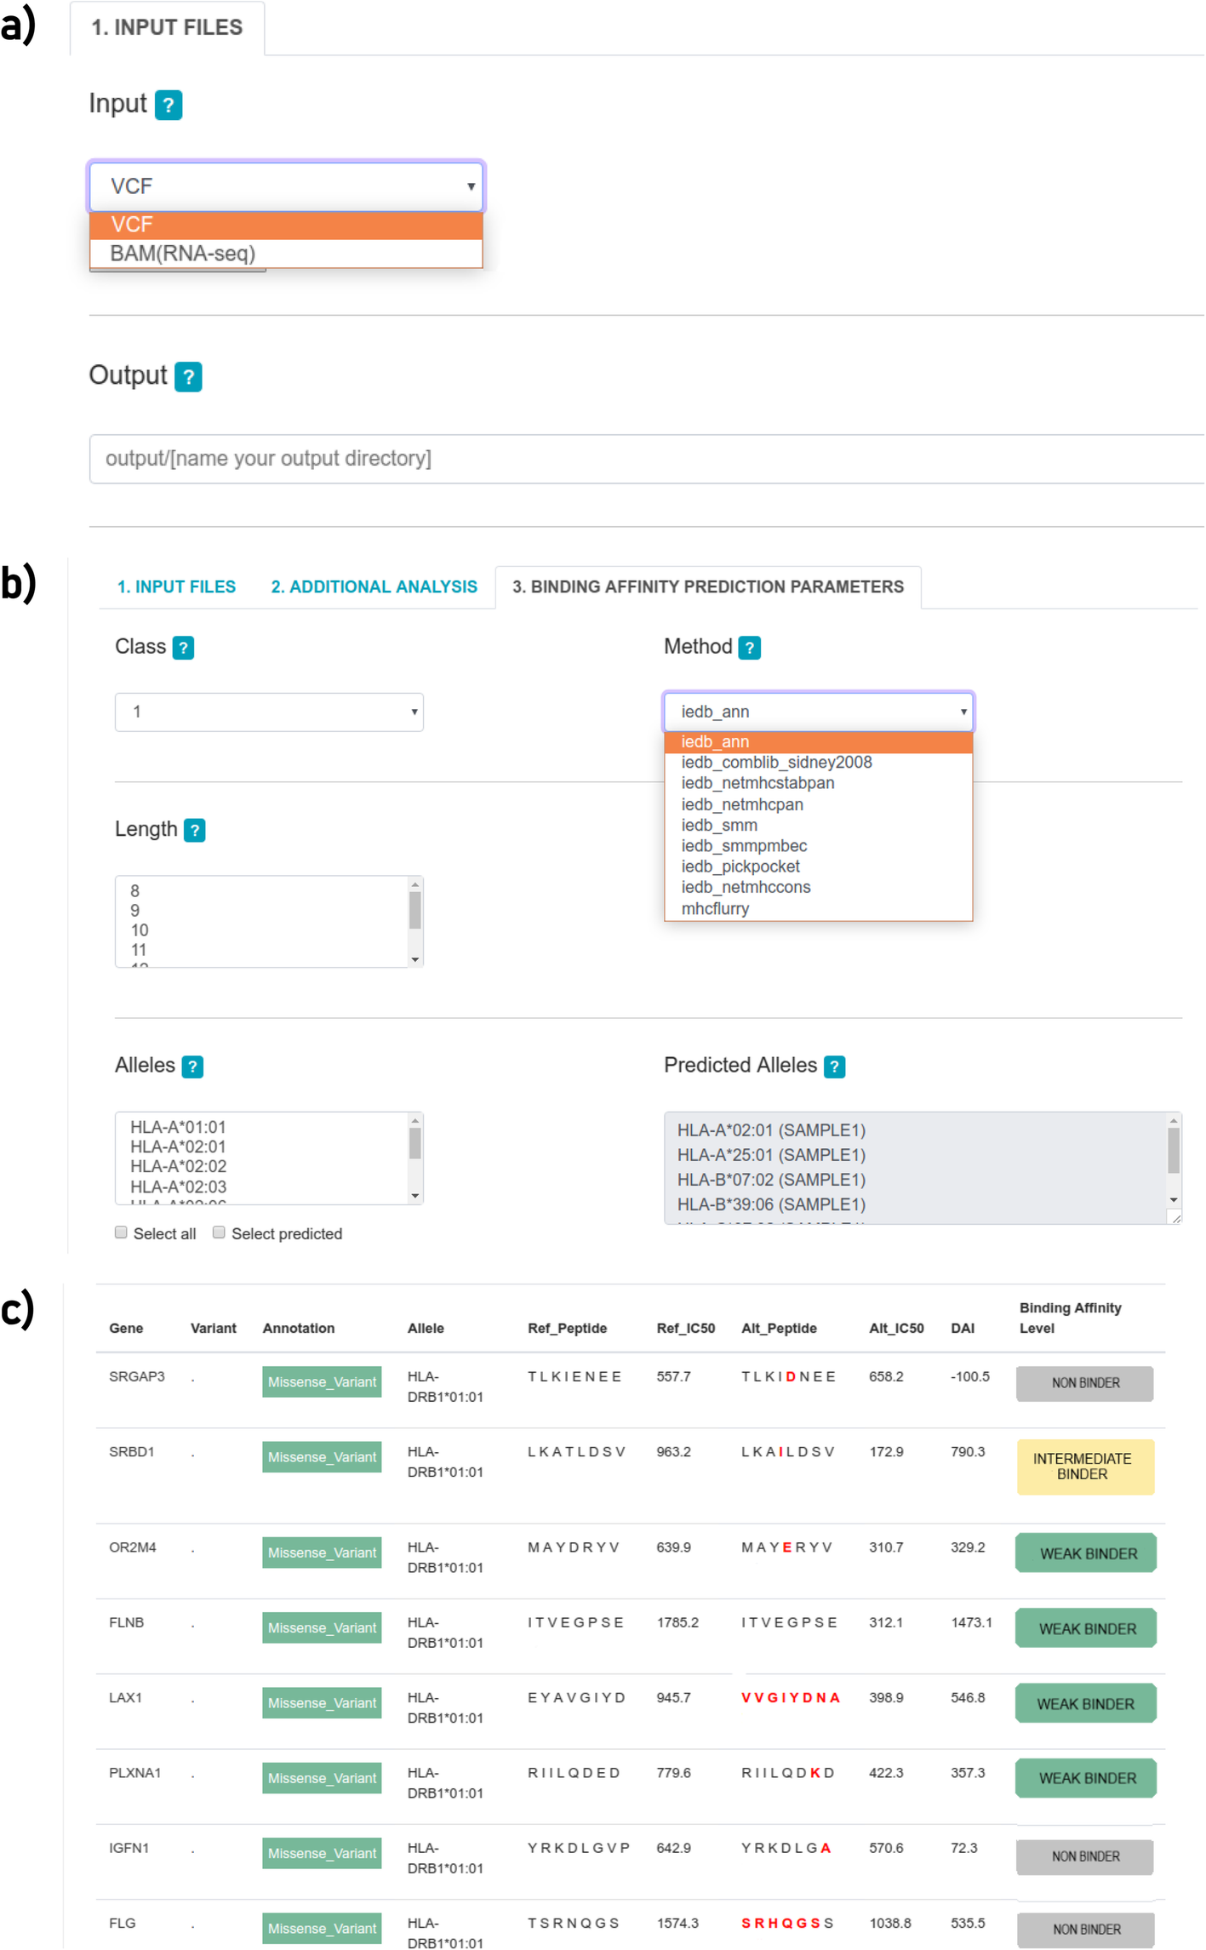1206x1950 pixels.
Task: Select length 9 in the Length list
Action: pos(262,911)
